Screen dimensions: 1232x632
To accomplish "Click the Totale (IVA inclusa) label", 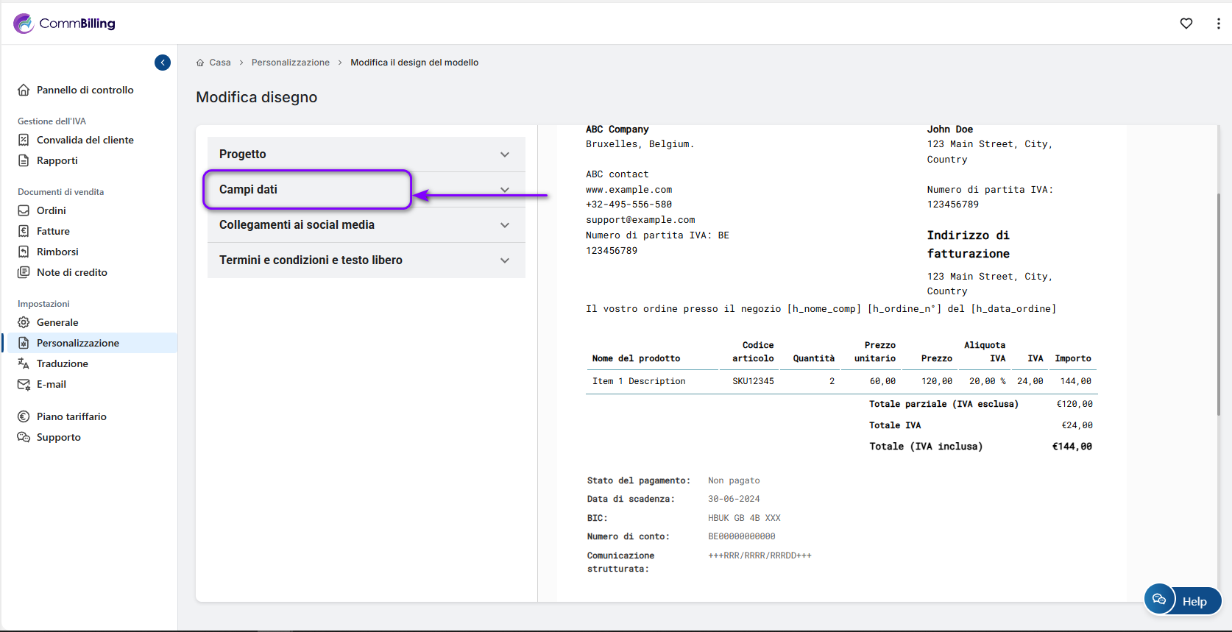I will coord(926,447).
